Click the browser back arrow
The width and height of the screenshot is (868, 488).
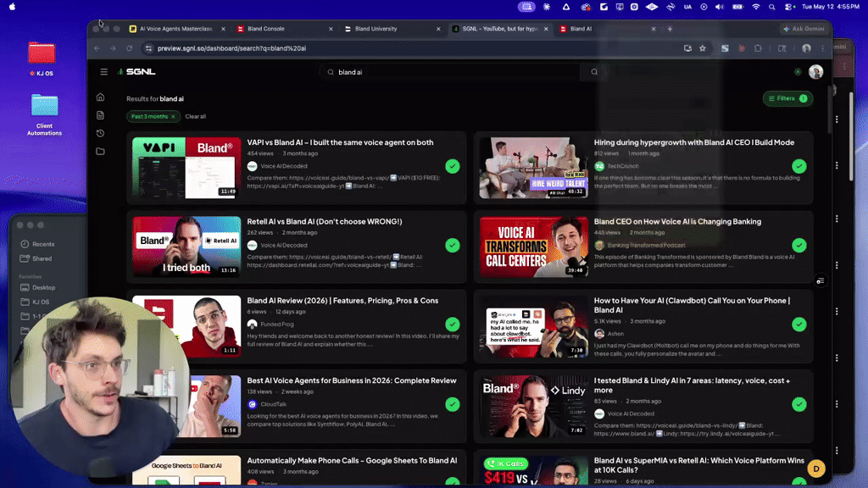pos(97,48)
